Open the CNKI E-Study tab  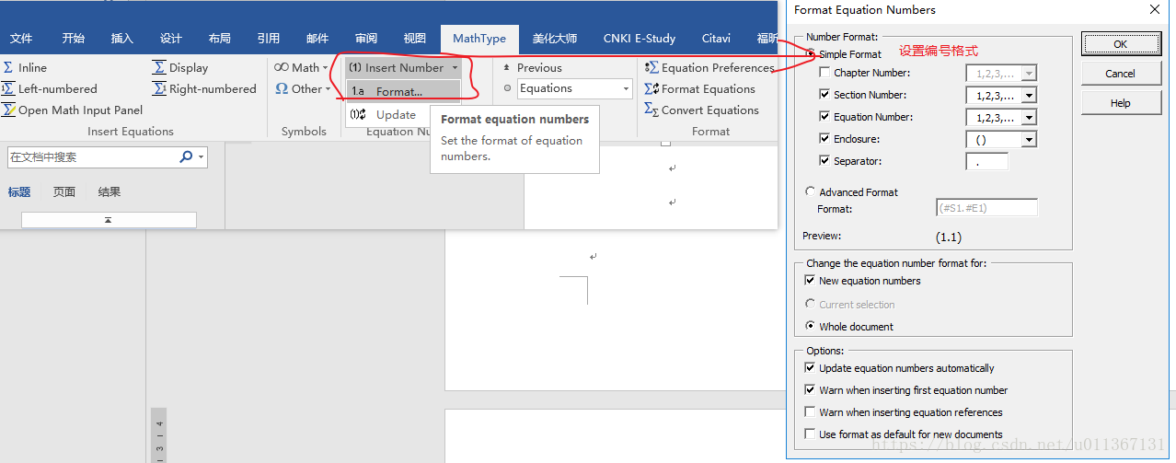(x=640, y=38)
